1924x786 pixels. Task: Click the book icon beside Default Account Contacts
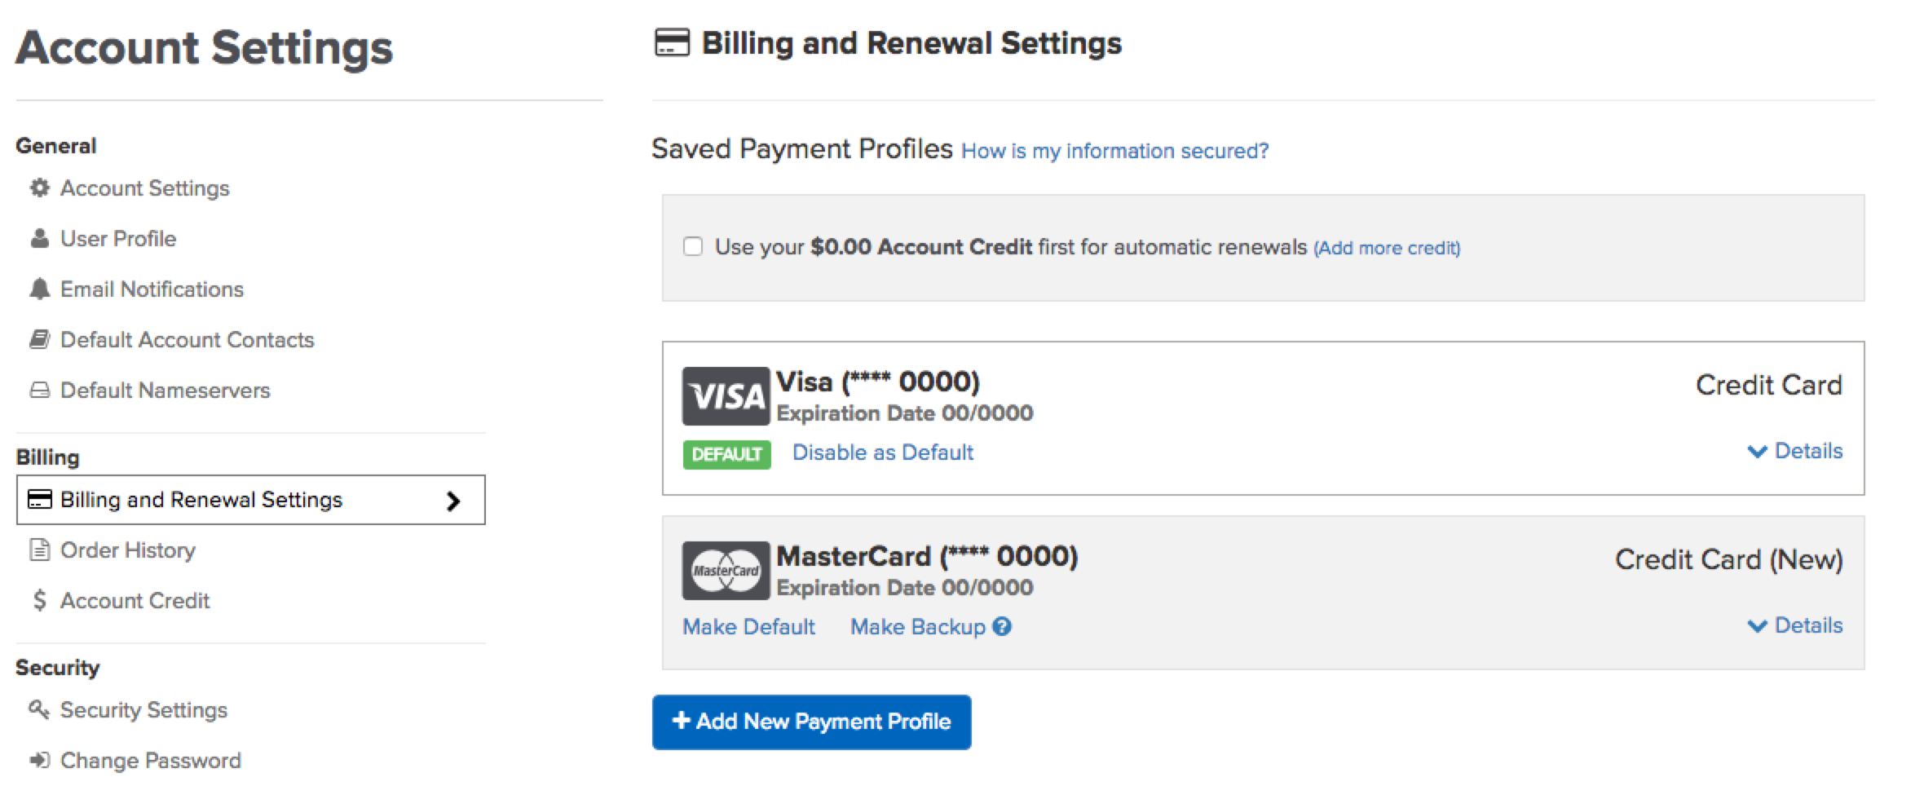(x=39, y=340)
